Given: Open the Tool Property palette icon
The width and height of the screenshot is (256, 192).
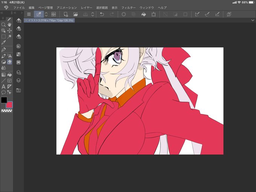Looking at the screenshot, I should coord(18,28).
